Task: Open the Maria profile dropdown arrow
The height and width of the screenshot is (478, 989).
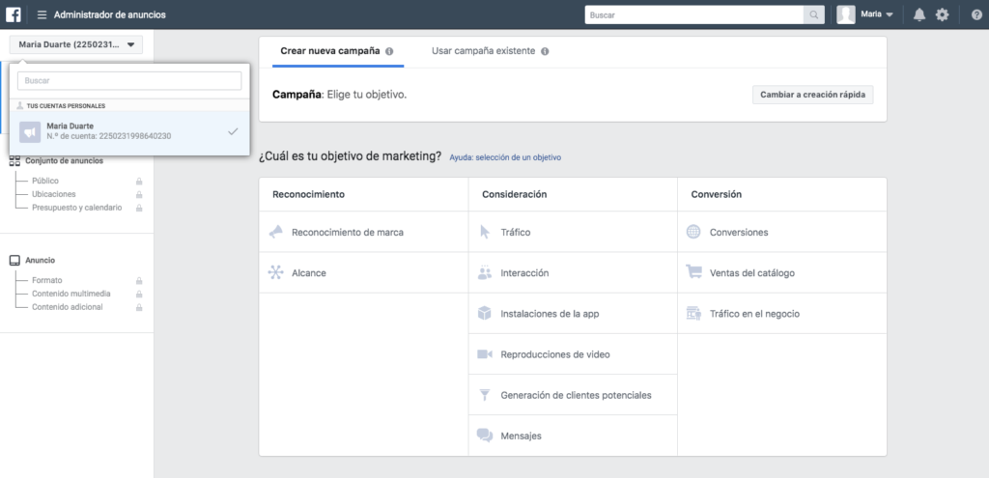Action: pos(890,14)
